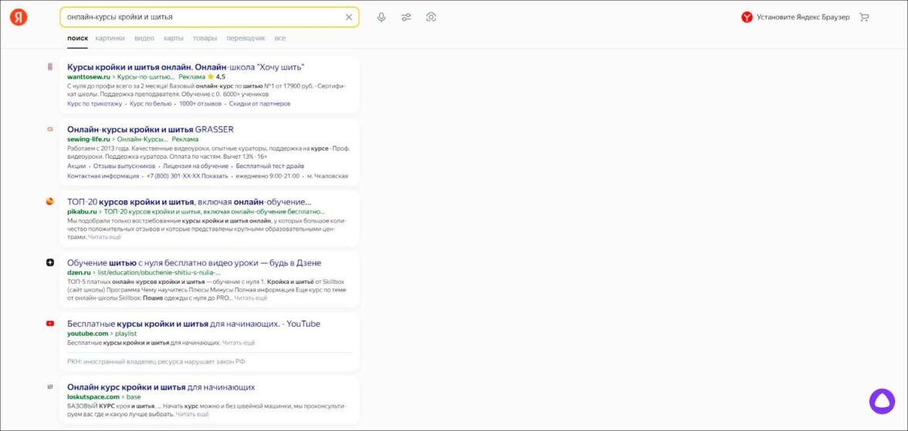Open the «Лицензия на обучение» sitelink
908x431 pixels.
[x=196, y=166]
